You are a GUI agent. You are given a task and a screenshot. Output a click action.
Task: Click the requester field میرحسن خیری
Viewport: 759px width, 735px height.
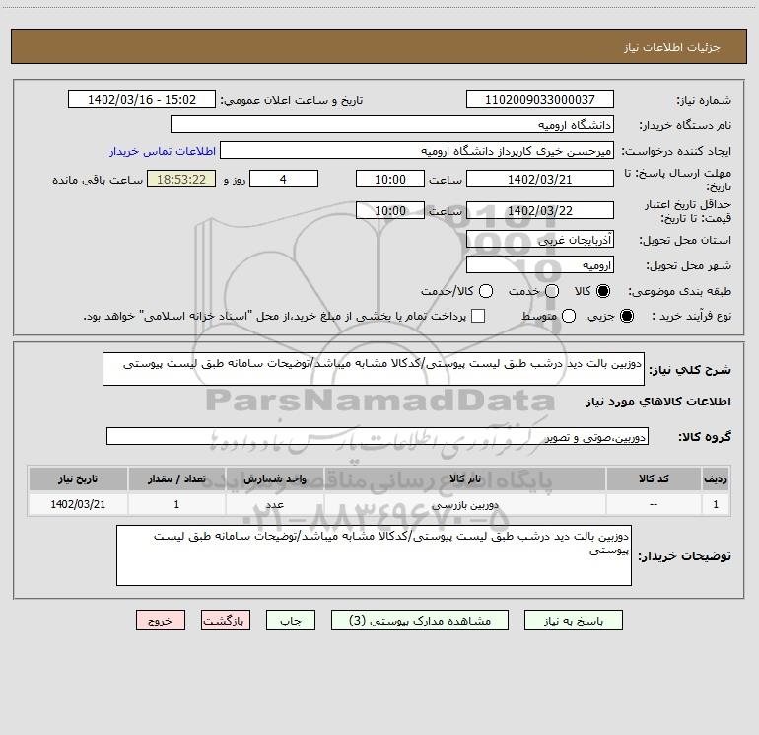(x=417, y=150)
